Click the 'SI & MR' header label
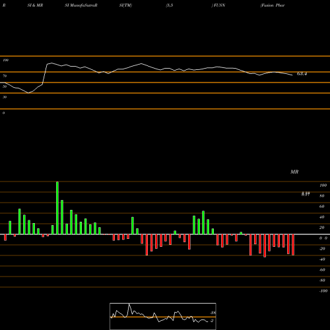The image size is (330, 330). 35,5
